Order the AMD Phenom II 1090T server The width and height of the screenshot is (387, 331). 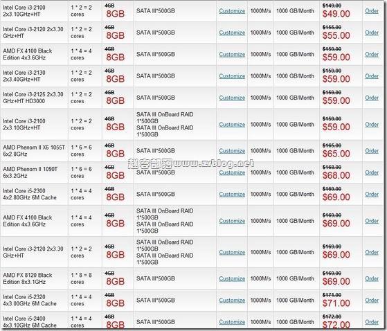point(372,172)
